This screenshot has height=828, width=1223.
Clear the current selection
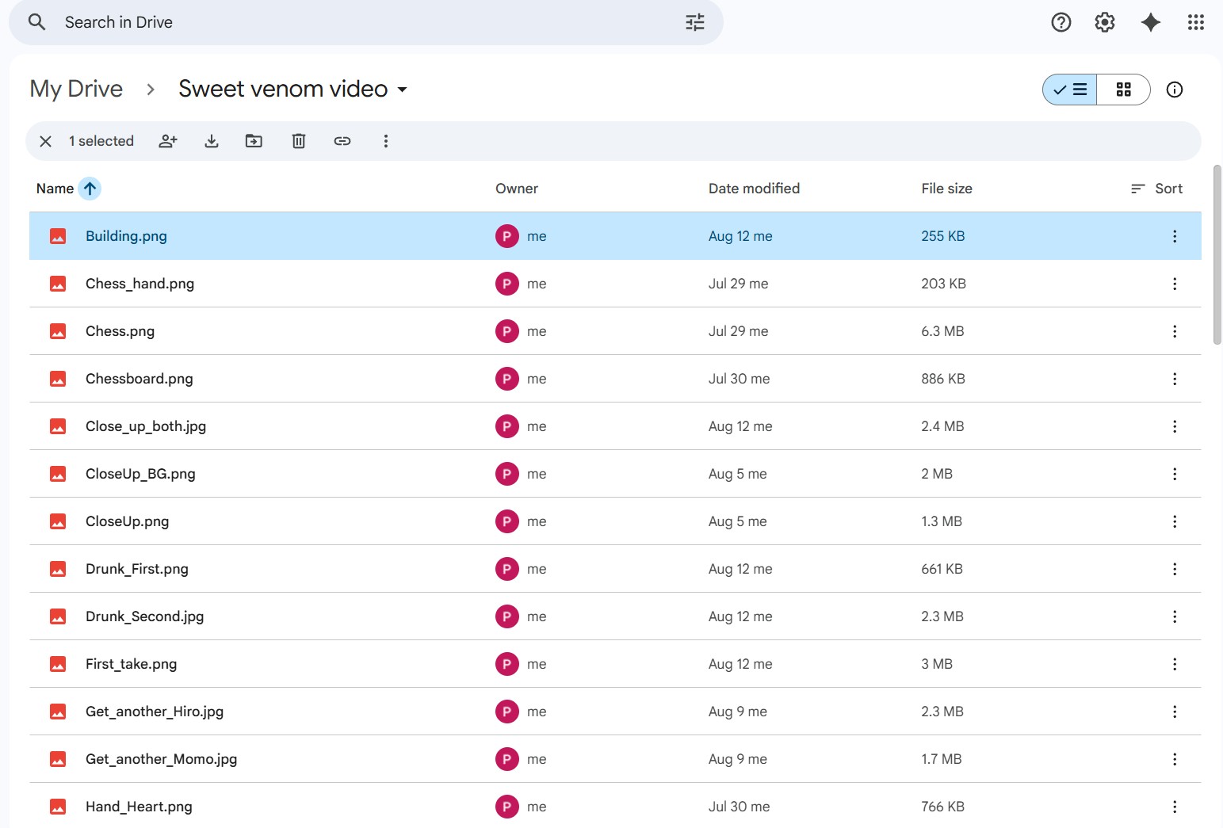click(x=46, y=141)
